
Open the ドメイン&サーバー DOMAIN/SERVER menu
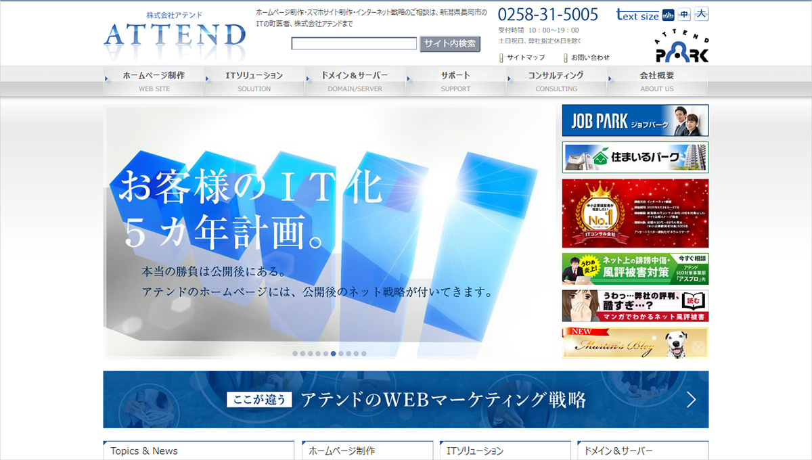coord(355,81)
